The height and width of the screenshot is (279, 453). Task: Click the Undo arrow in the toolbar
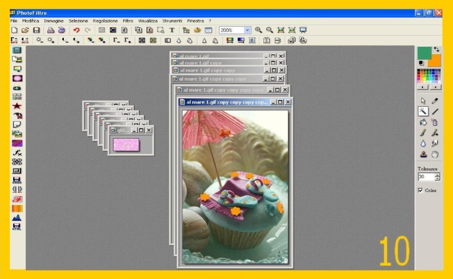point(76,30)
